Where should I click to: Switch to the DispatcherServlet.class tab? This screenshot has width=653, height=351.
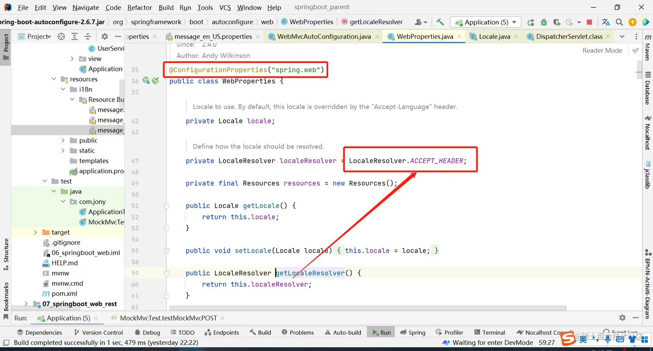pyautogui.click(x=569, y=37)
